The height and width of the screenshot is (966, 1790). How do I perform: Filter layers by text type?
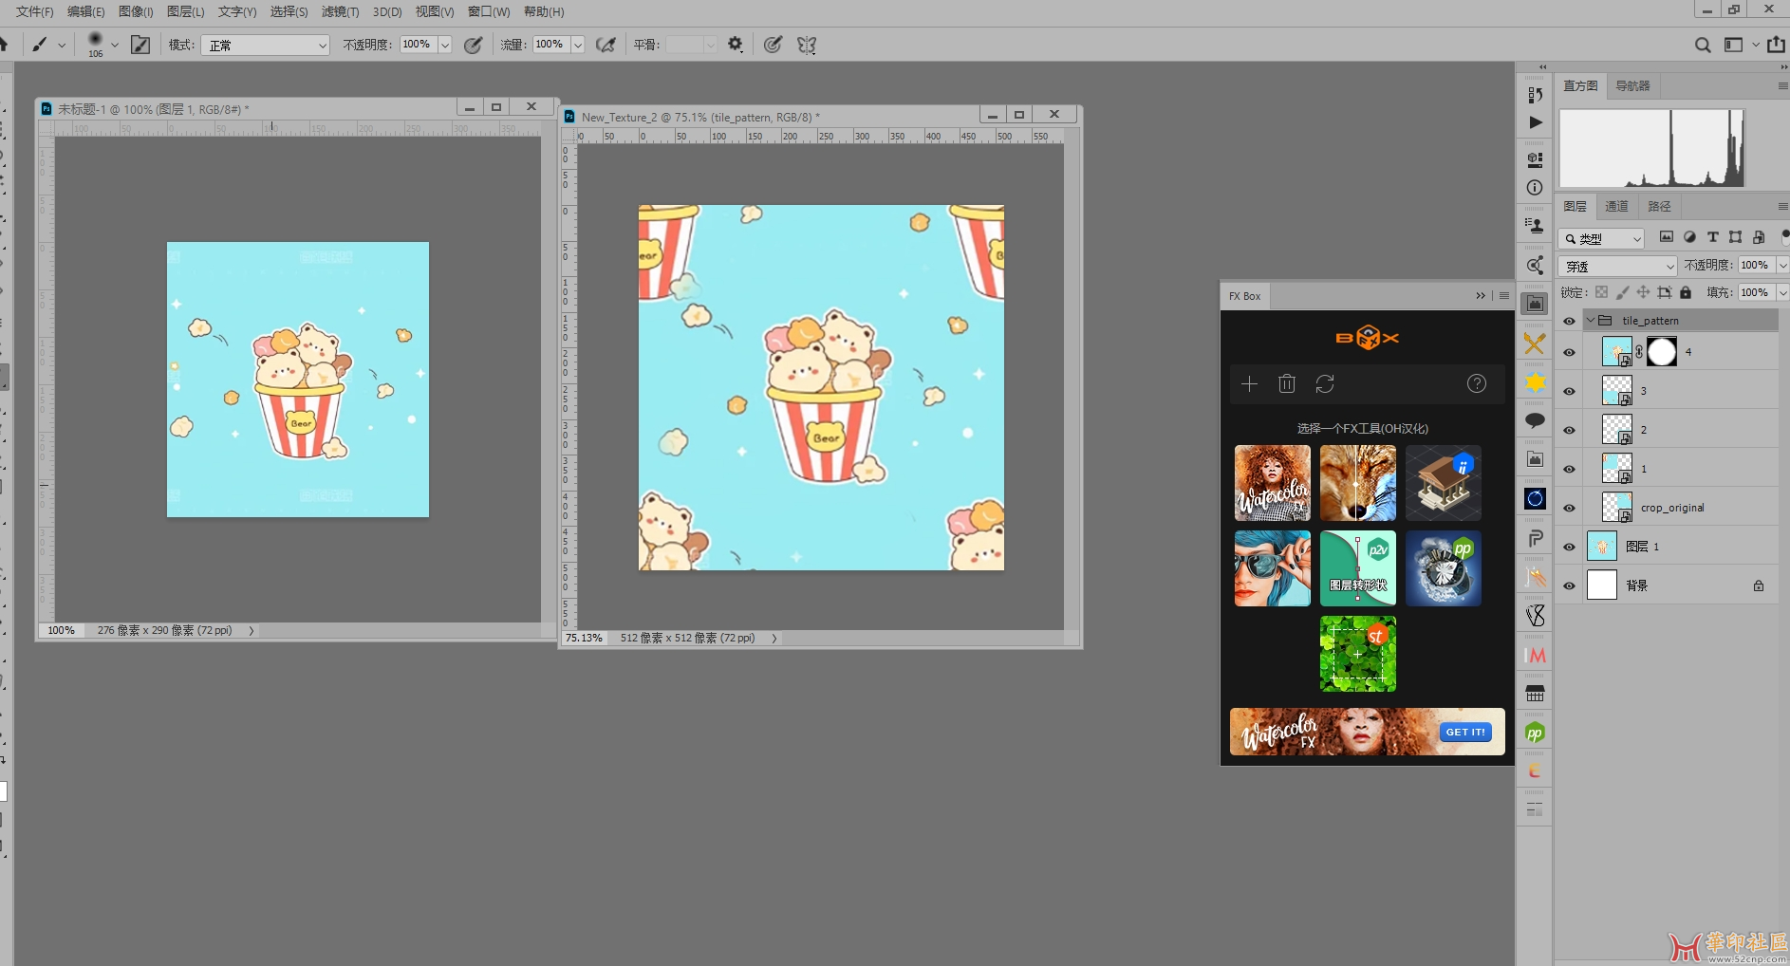point(1713,237)
